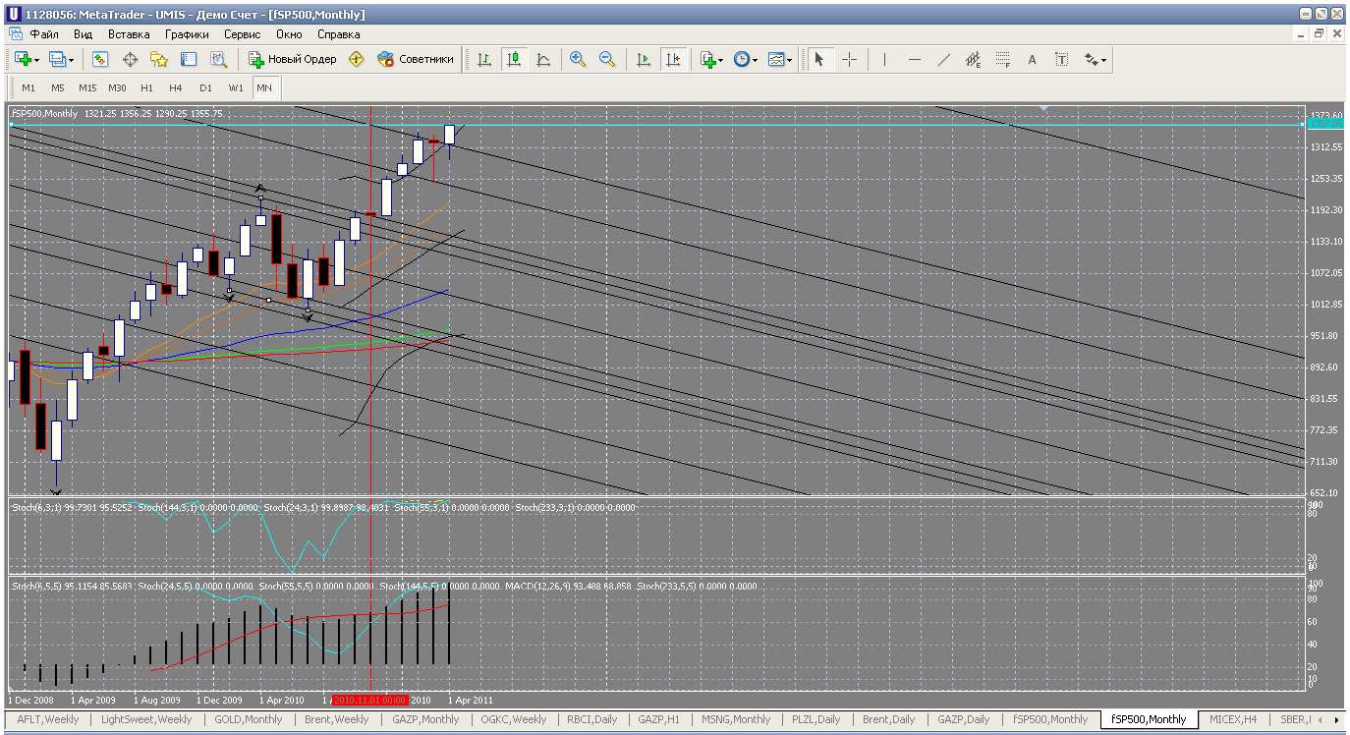1350x735 pixels.
Task: Open the New Chart tool
Action: [x=22, y=60]
